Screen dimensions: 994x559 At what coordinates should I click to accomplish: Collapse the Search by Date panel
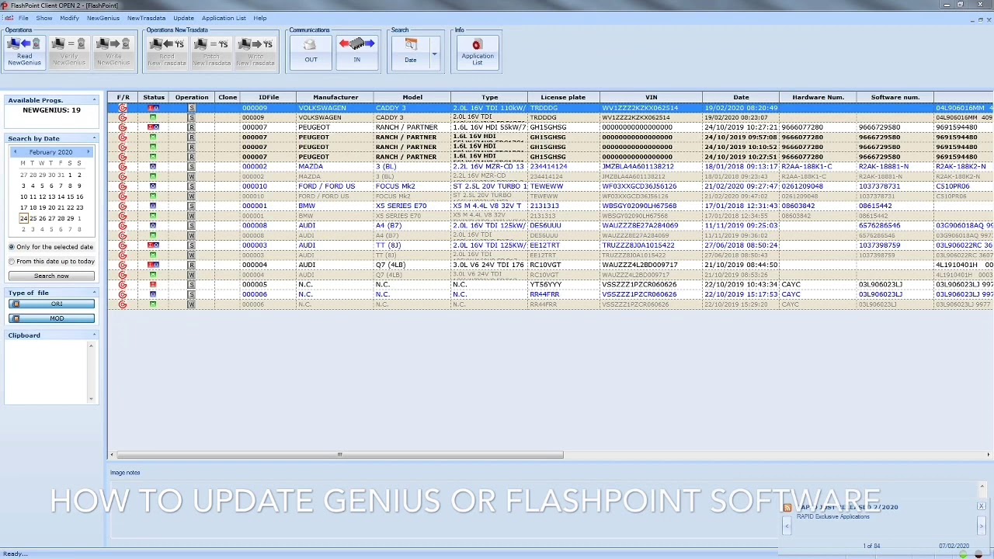click(x=94, y=138)
